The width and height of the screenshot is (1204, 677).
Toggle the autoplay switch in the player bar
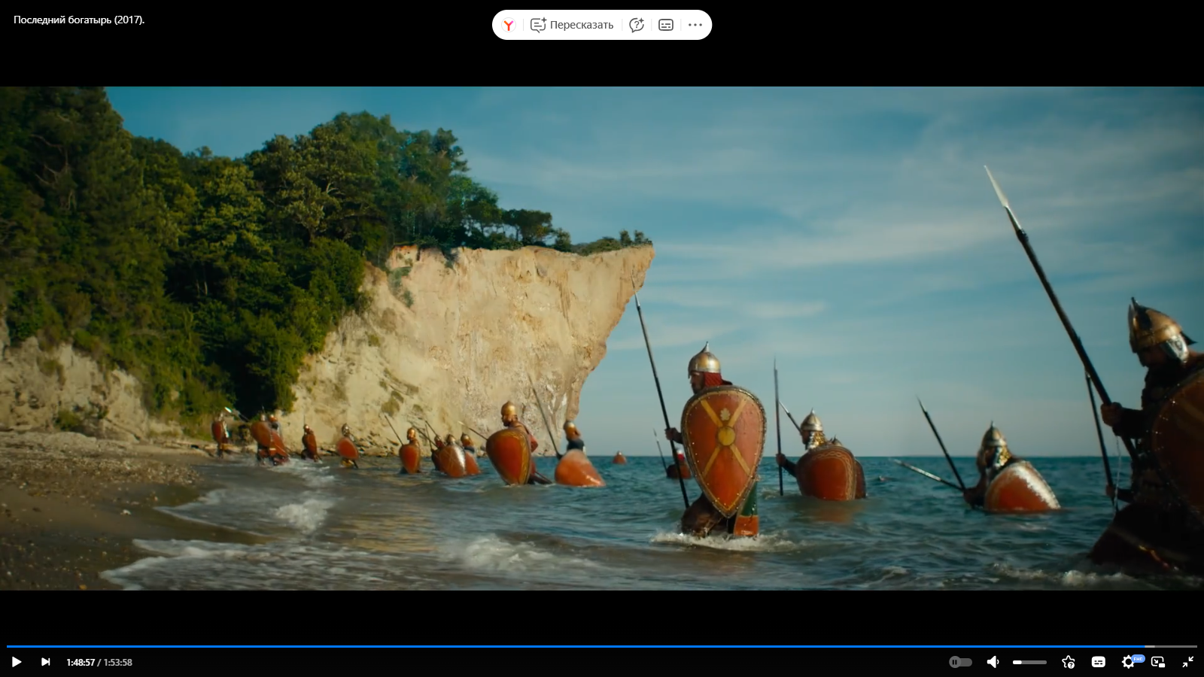point(960,662)
